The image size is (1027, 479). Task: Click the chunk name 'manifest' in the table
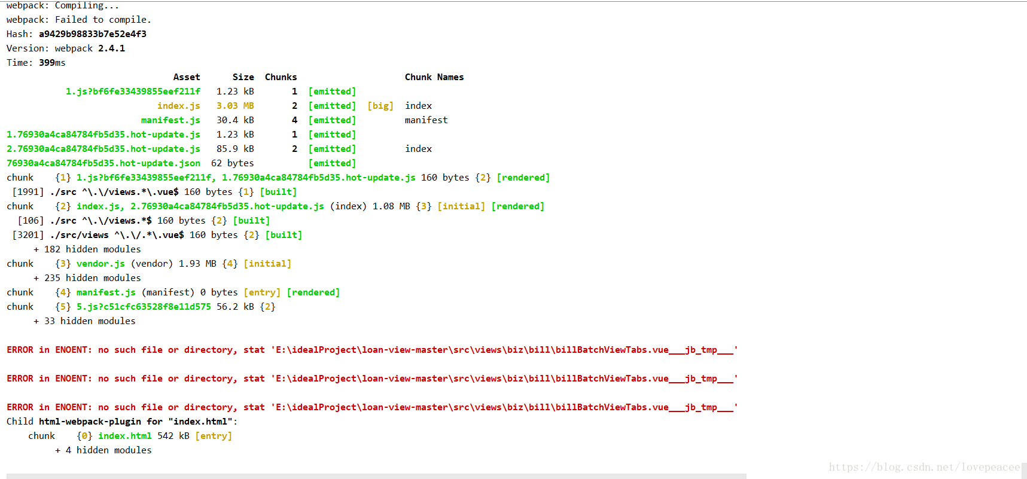[x=426, y=120]
